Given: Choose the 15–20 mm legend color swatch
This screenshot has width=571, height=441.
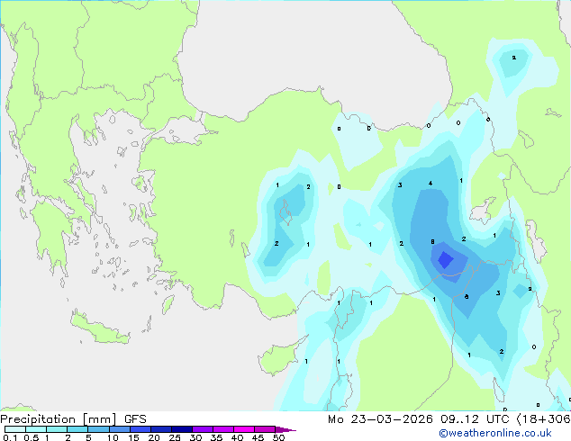Looking at the screenshot, I should (x=140, y=429).
